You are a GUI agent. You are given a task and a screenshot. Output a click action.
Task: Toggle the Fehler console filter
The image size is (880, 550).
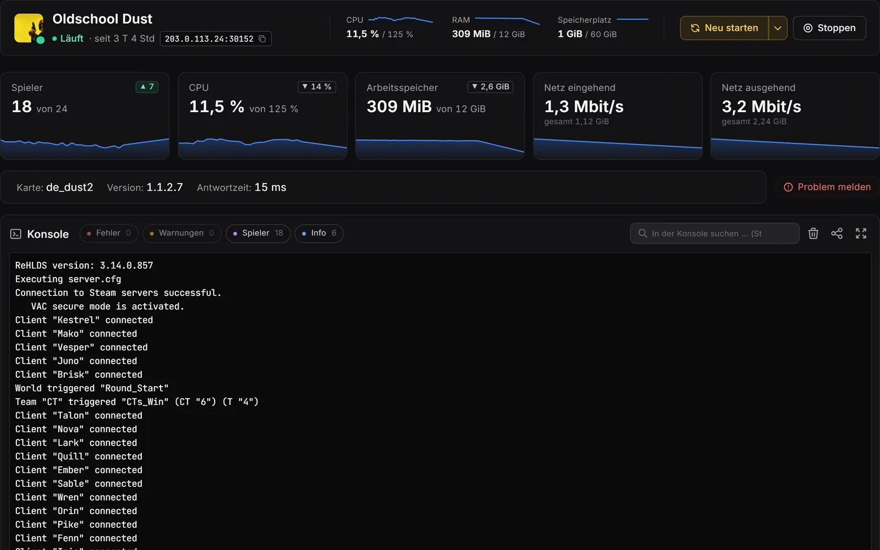pyautogui.click(x=109, y=233)
